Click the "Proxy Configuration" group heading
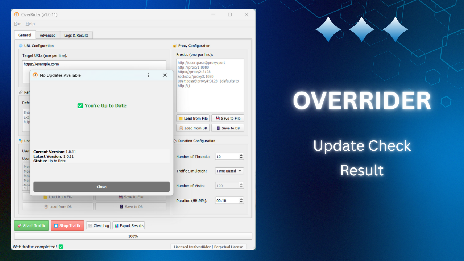Image resolution: width=464 pixels, height=261 pixels. [194, 46]
